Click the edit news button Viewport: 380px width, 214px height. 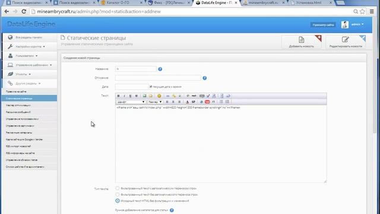(x=346, y=42)
